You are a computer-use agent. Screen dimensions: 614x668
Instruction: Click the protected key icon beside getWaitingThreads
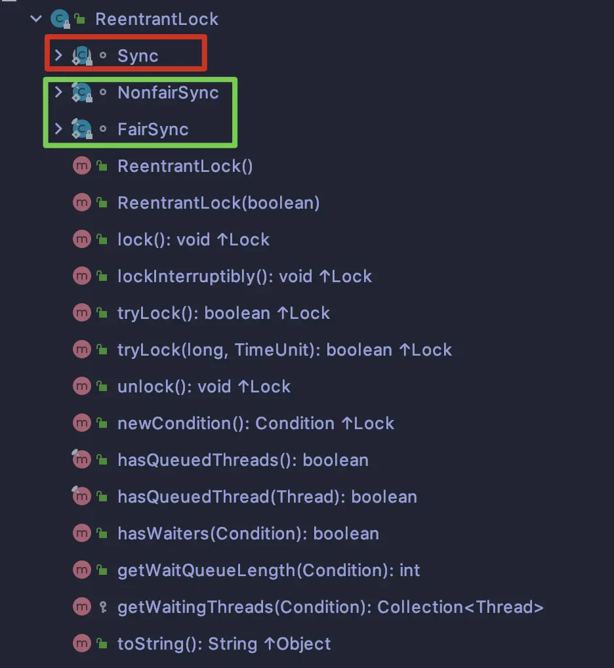pyautogui.click(x=102, y=607)
